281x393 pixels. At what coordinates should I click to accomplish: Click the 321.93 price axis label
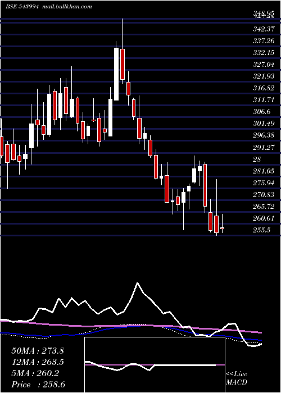coord(264,76)
